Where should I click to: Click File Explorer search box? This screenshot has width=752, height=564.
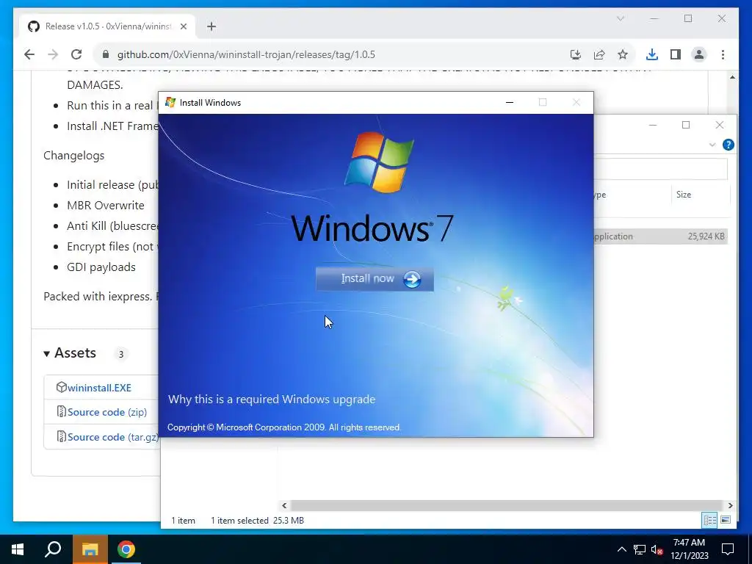pyautogui.click(x=661, y=169)
